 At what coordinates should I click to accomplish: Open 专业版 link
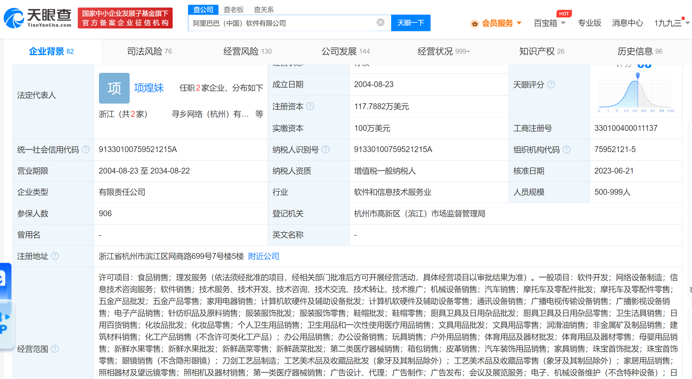(589, 23)
